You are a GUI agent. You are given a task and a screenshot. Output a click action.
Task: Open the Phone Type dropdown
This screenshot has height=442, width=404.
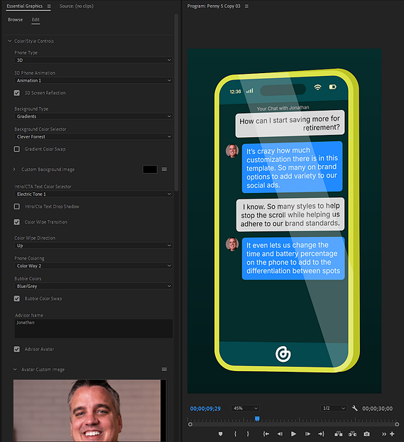pos(94,60)
